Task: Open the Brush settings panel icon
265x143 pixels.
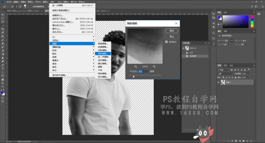Action: 214,14
